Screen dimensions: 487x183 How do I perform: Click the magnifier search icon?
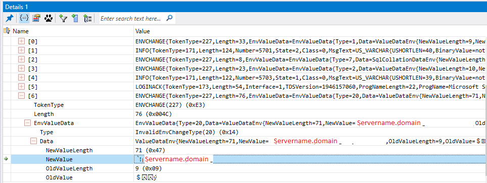[169, 18]
